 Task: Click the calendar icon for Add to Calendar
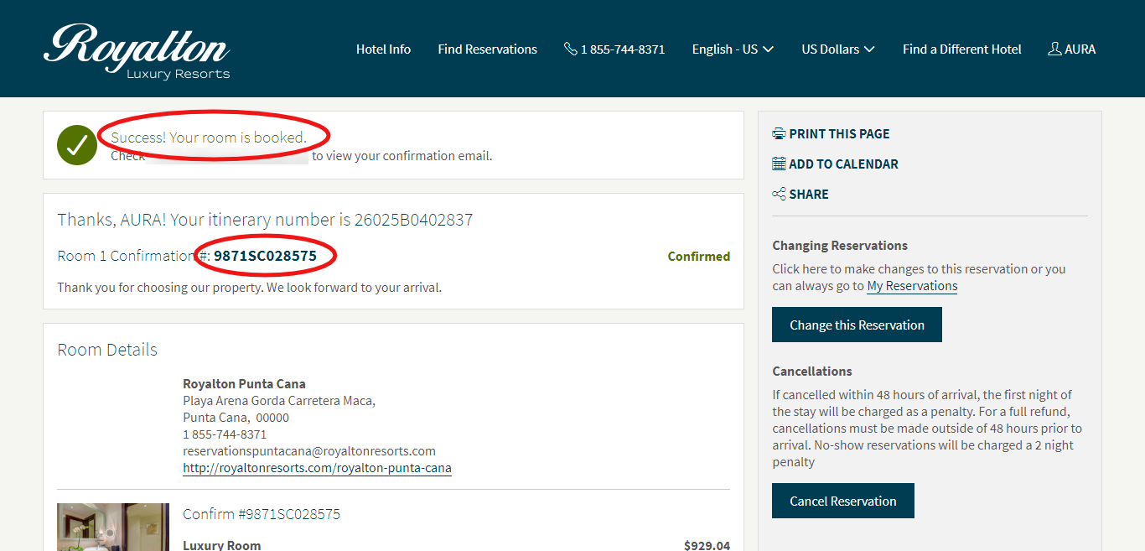pyautogui.click(x=779, y=164)
